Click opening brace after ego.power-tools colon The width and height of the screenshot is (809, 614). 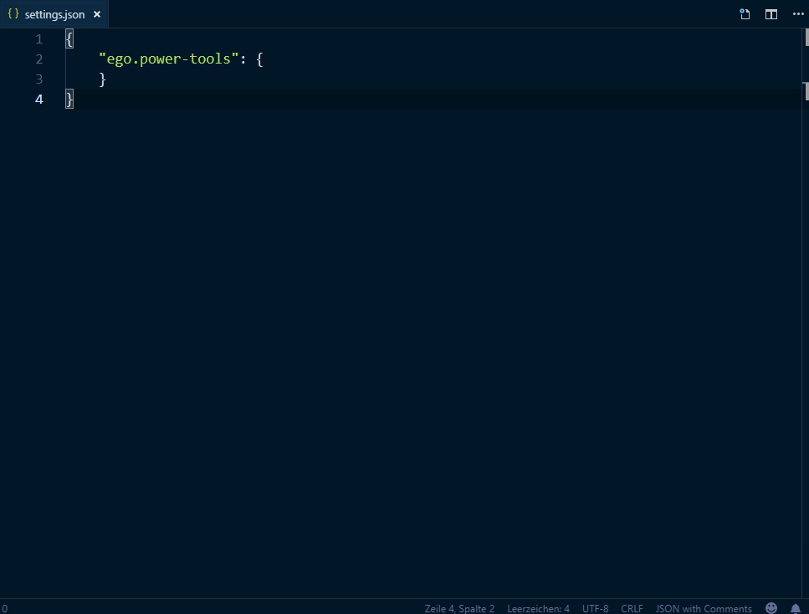pos(259,59)
